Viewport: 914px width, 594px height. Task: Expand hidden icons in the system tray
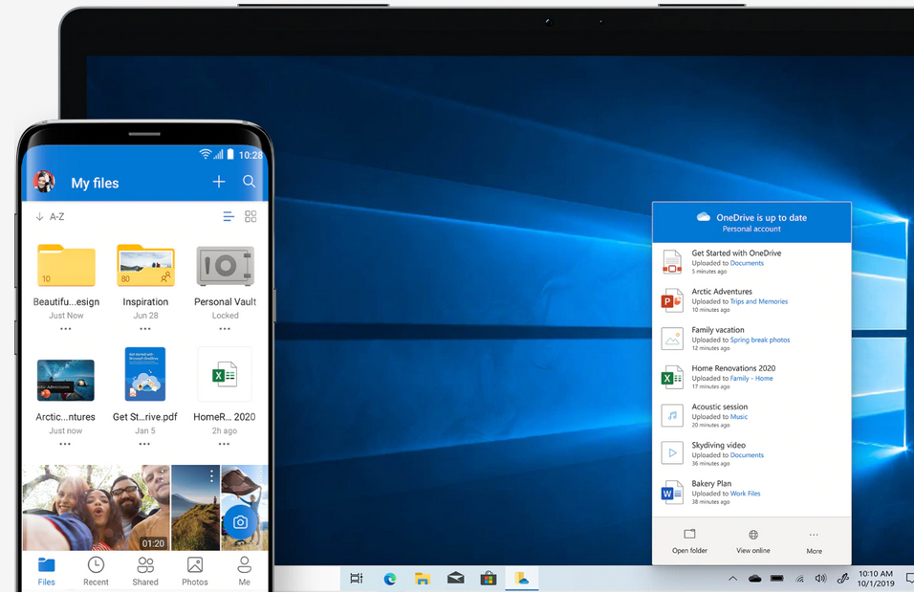pos(732,578)
